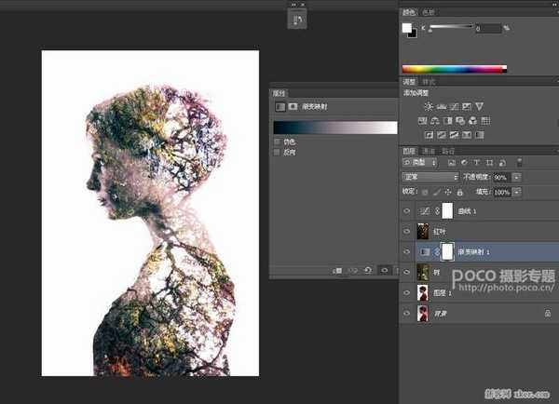Click the history tool icon beside canvas
Image resolution: width=559 pixels, height=404 pixels.
pos(297,20)
